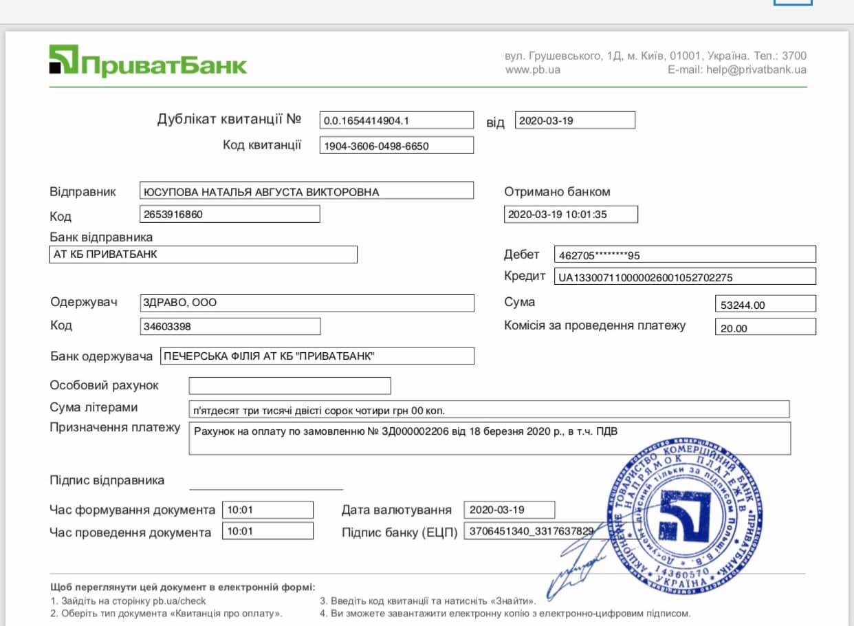Click the Призначення платежу label
854x626 pixels.
tap(115, 427)
